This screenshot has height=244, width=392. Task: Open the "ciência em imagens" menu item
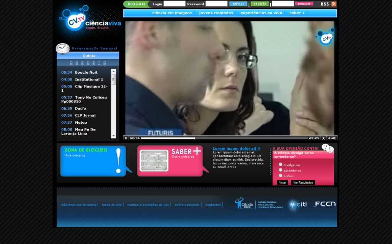coord(172,13)
